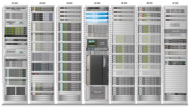Click ADC patch panel_04
The height and width of the screenshot is (109, 190).
(x=97, y=32)
